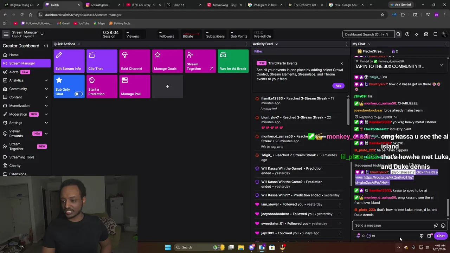Image resolution: width=450 pixels, height=253 pixels.
Task: Run 1m Ad Break quick action
Action: pyautogui.click(x=233, y=61)
